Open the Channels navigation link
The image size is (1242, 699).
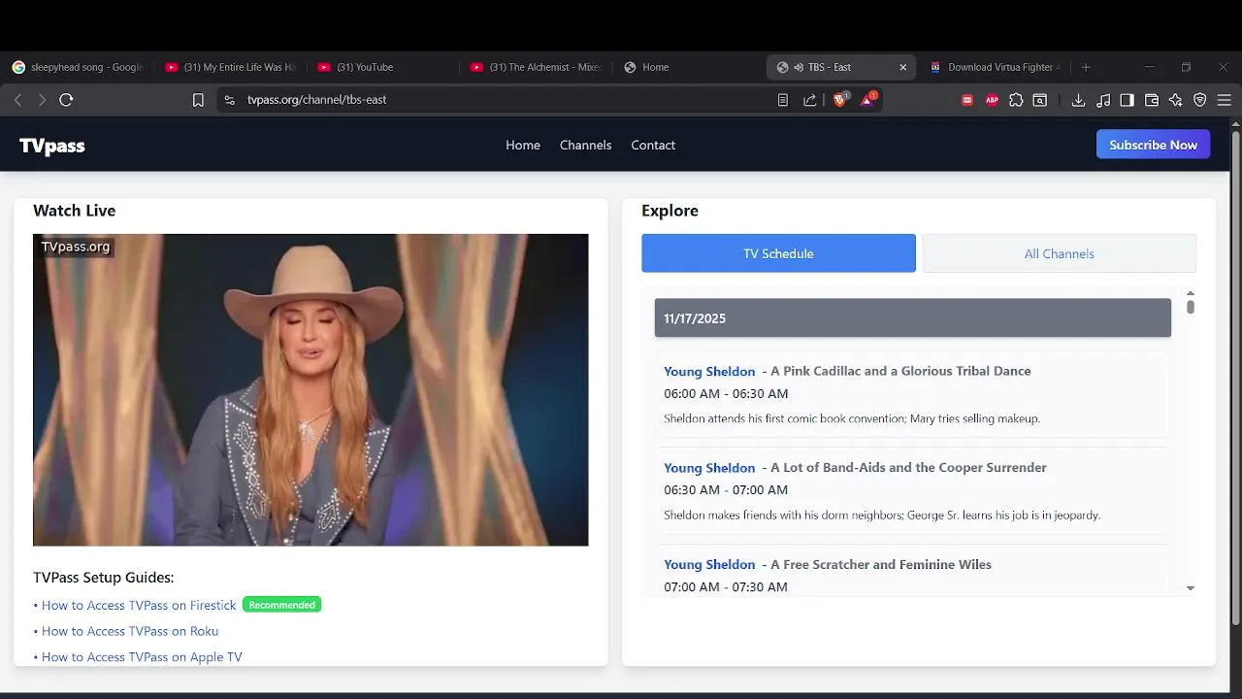[585, 145]
